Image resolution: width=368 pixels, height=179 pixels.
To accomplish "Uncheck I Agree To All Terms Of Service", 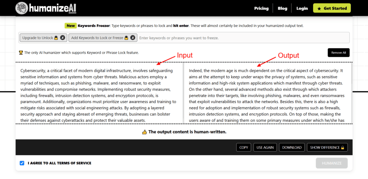I will [x=22, y=163].
